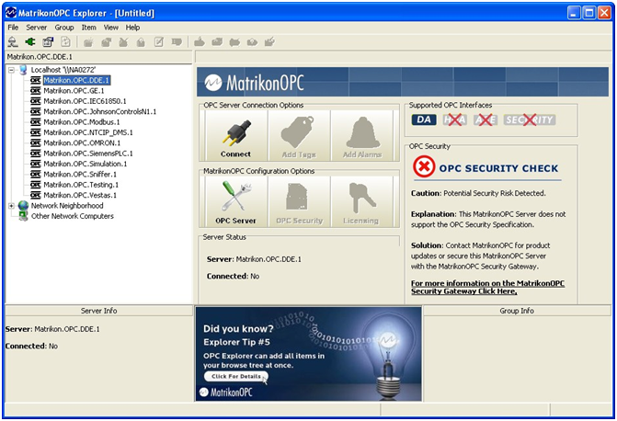Click the green plug connect toolbar icon
Screen dimensions: 617x421
click(30, 41)
